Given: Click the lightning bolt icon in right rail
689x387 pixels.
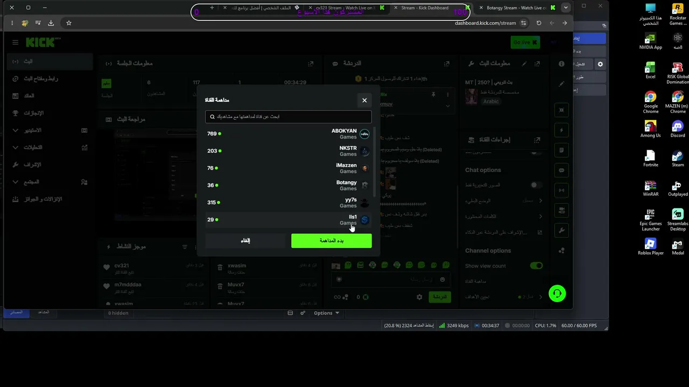Looking at the screenshot, I should [x=561, y=130].
